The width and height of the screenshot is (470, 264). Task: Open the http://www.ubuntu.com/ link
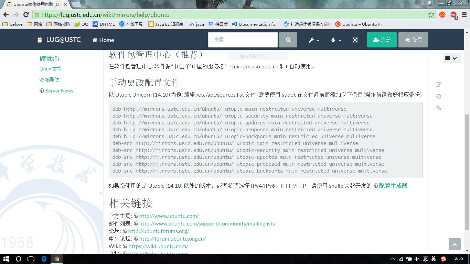tap(169, 216)
